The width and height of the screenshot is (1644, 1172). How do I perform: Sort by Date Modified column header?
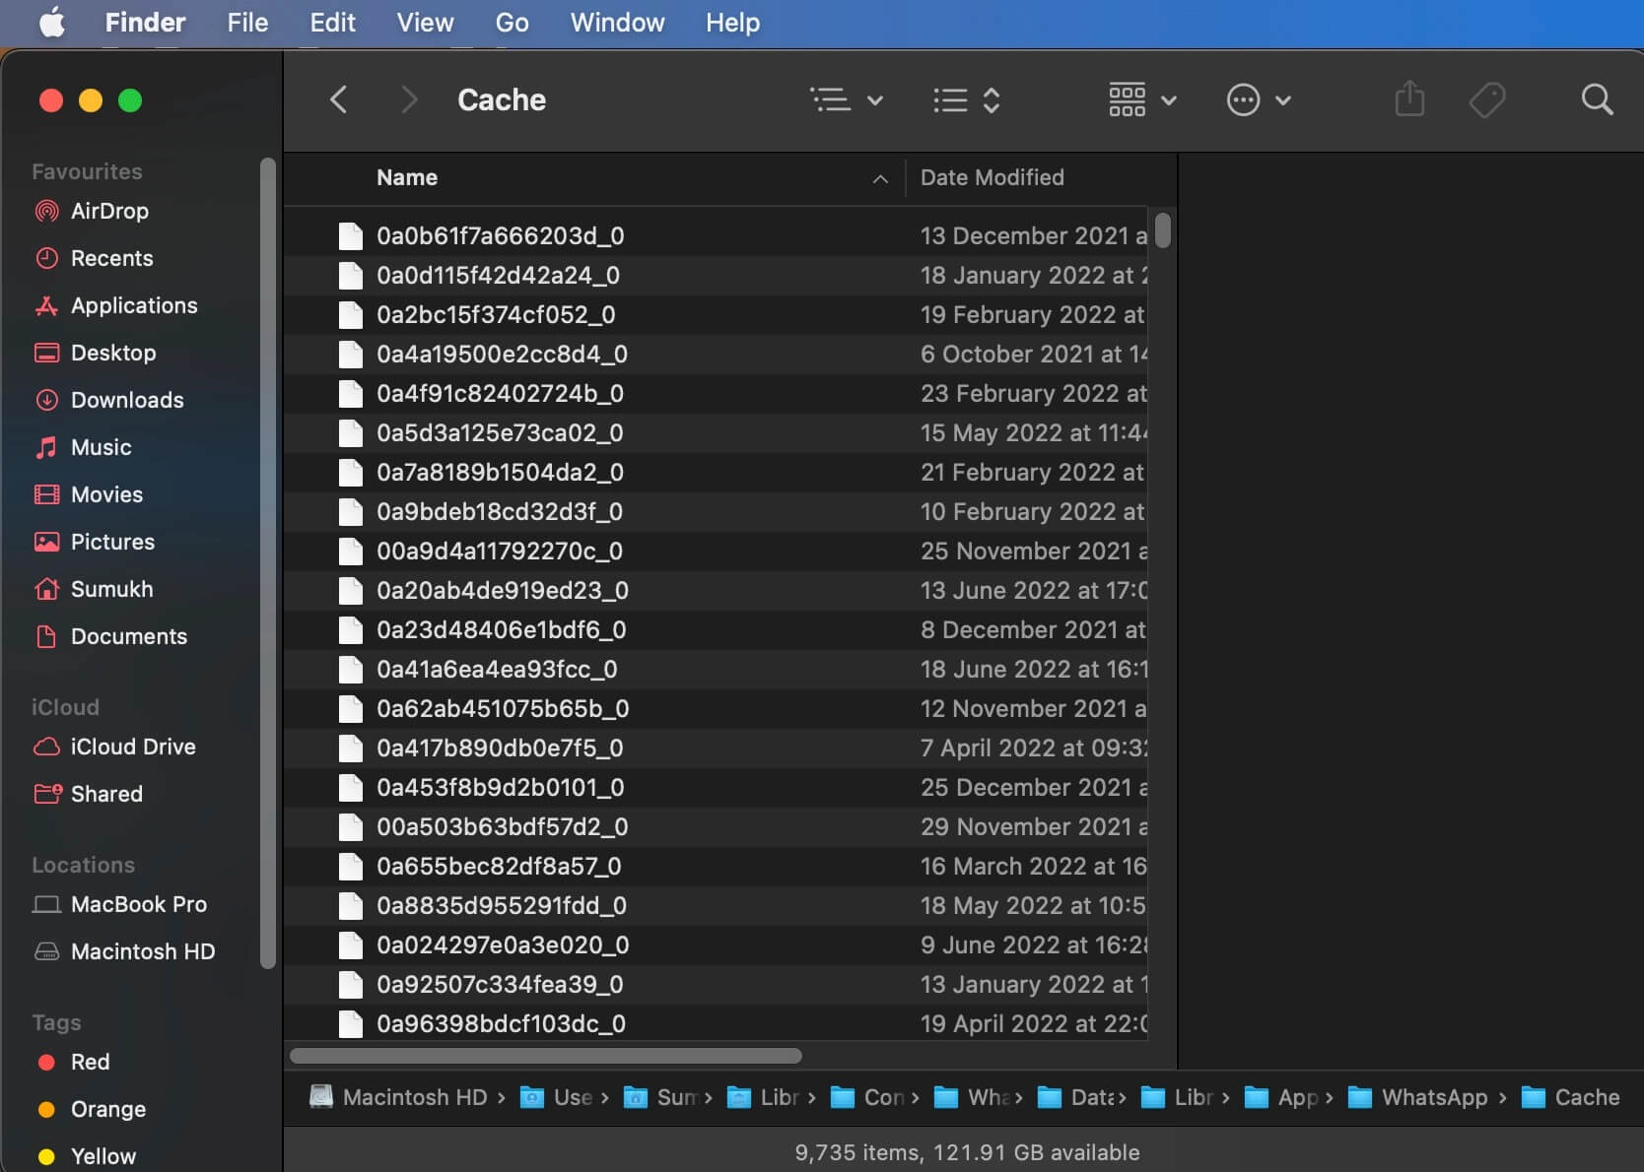(x=992, y=178)
